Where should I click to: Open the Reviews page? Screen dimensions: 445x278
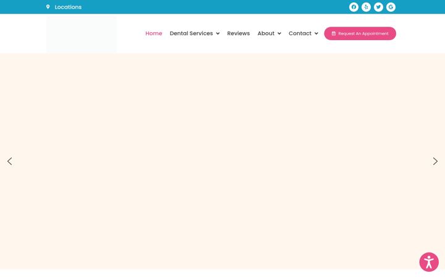pyautogui.click(x=239, y=33)
